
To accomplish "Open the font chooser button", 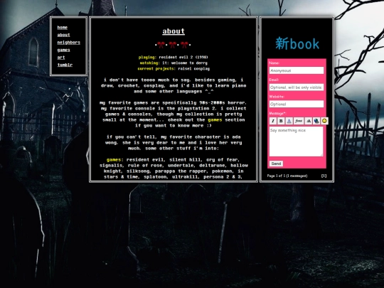I will (299, 121).
